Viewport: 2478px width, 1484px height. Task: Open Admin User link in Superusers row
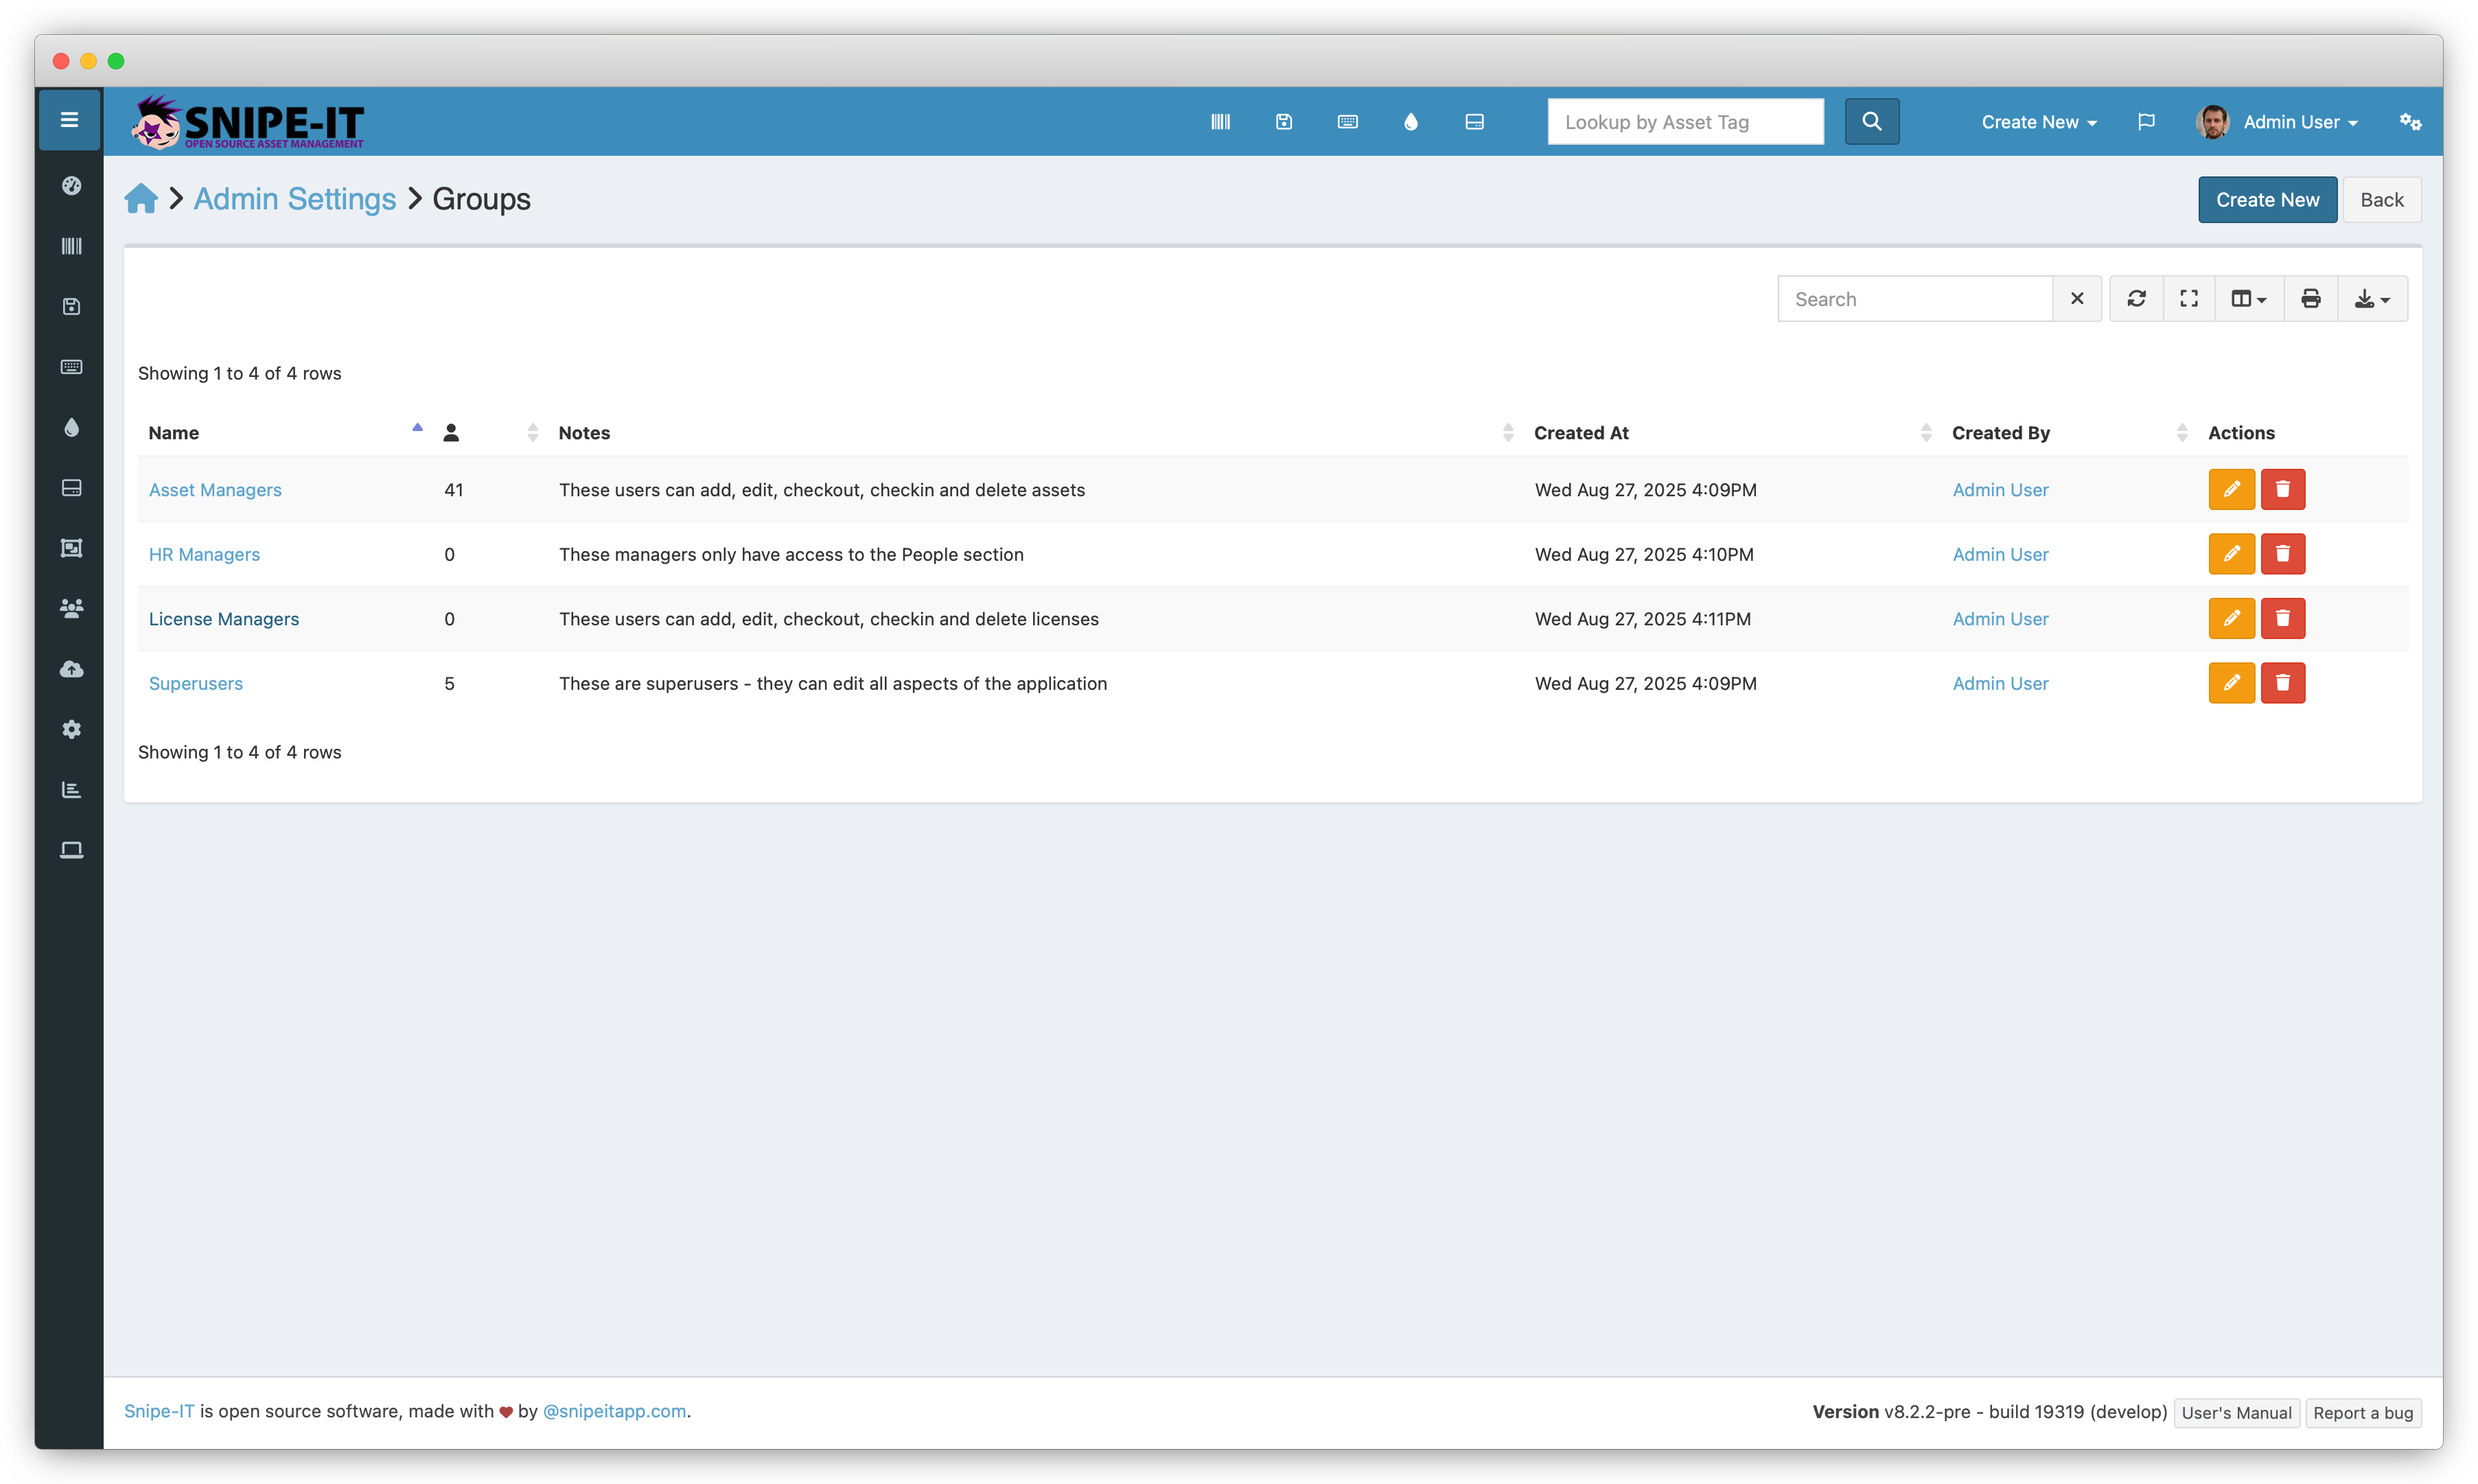[x=2000, y=683]
